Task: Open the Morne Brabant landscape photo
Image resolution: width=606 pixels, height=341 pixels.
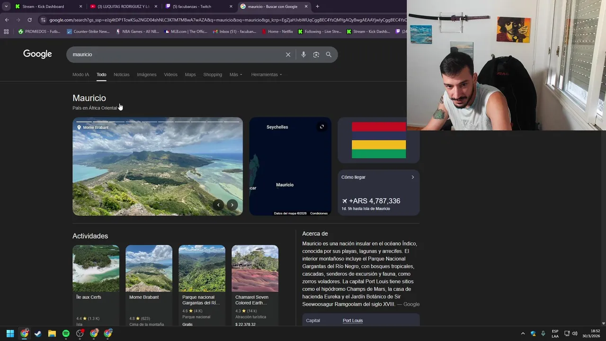Action: pos(158,166)
